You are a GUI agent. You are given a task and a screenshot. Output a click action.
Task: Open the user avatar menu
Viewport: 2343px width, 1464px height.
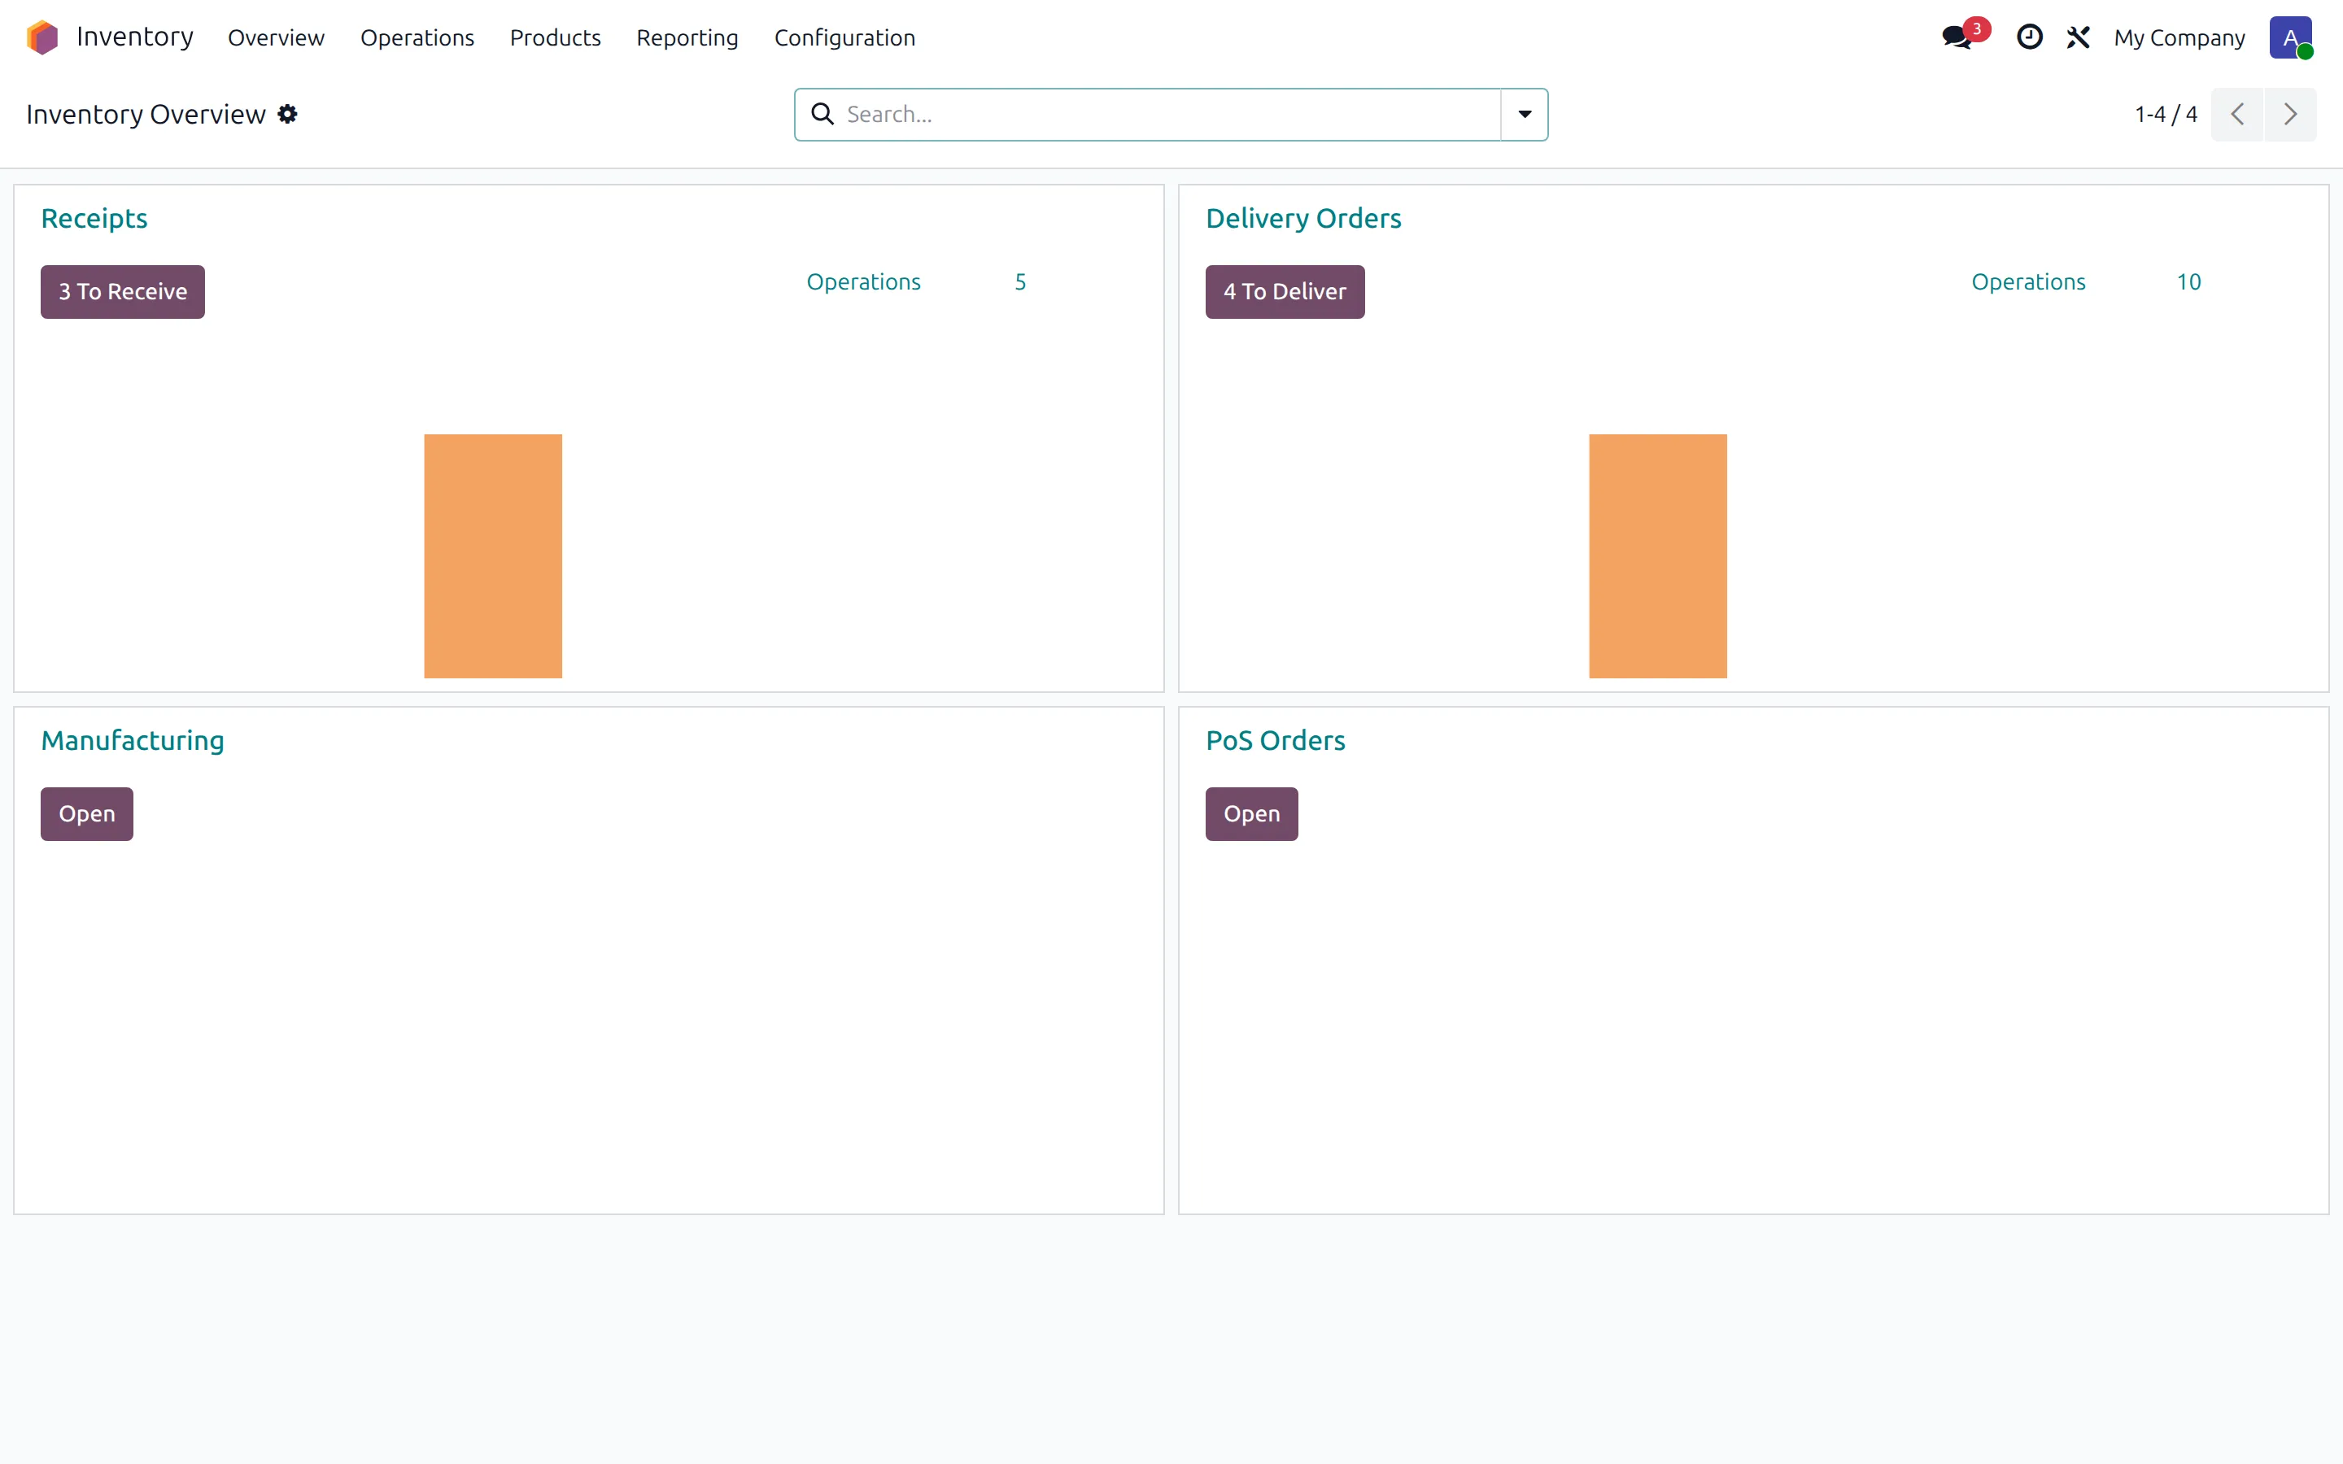click(2291, 37)
